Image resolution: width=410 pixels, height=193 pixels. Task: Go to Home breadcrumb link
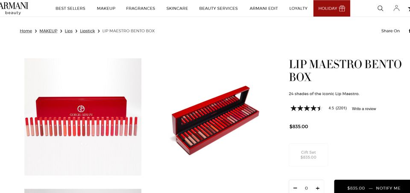(26, 31)
